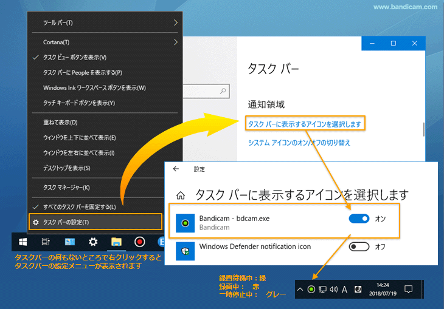This screenshot has height=309, width=444.
Task: Go back using the settings arrow
Action: [176, 169]
